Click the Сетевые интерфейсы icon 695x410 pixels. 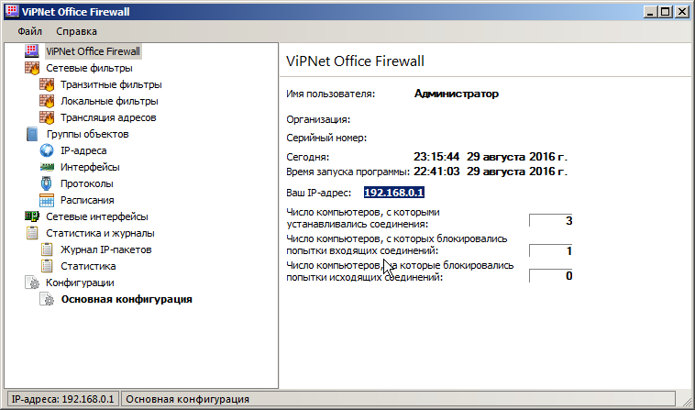tap(32, 216)
